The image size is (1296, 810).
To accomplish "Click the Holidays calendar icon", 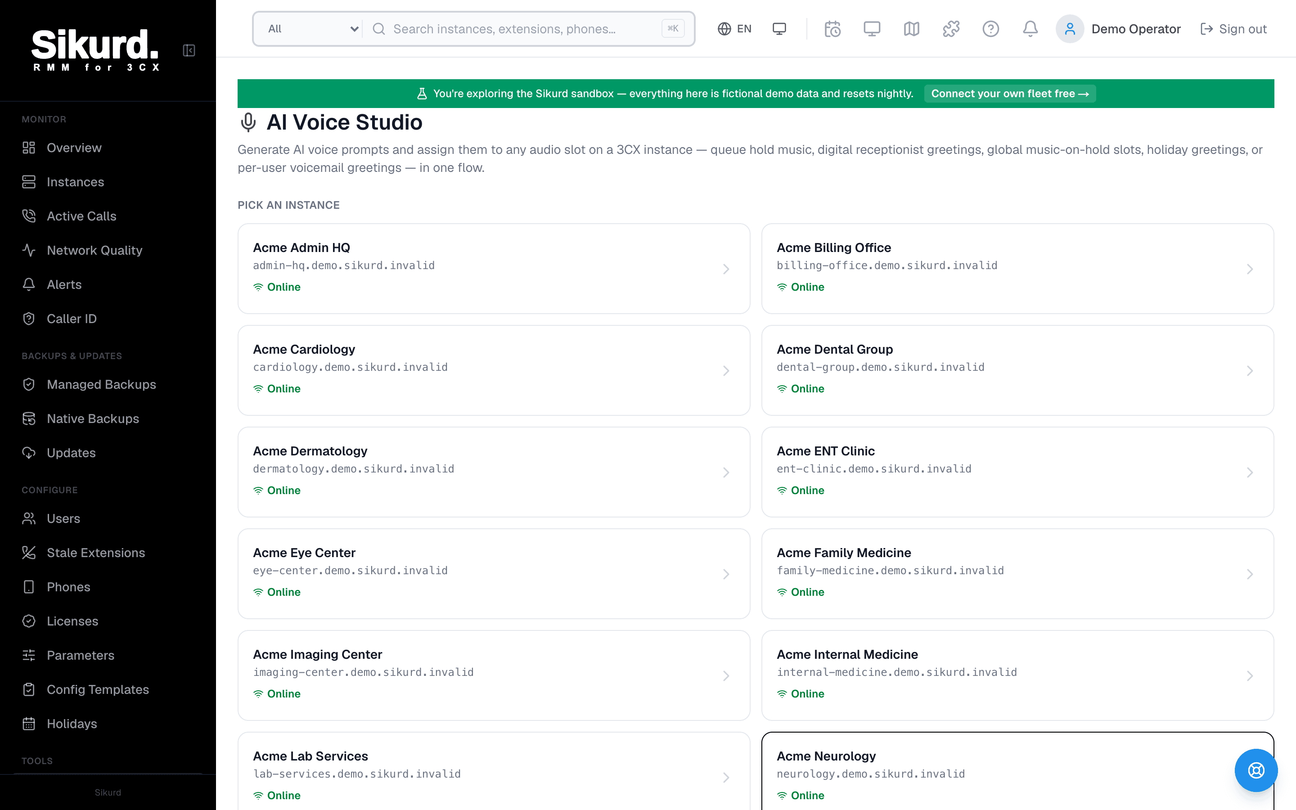I will coord(29,724).
